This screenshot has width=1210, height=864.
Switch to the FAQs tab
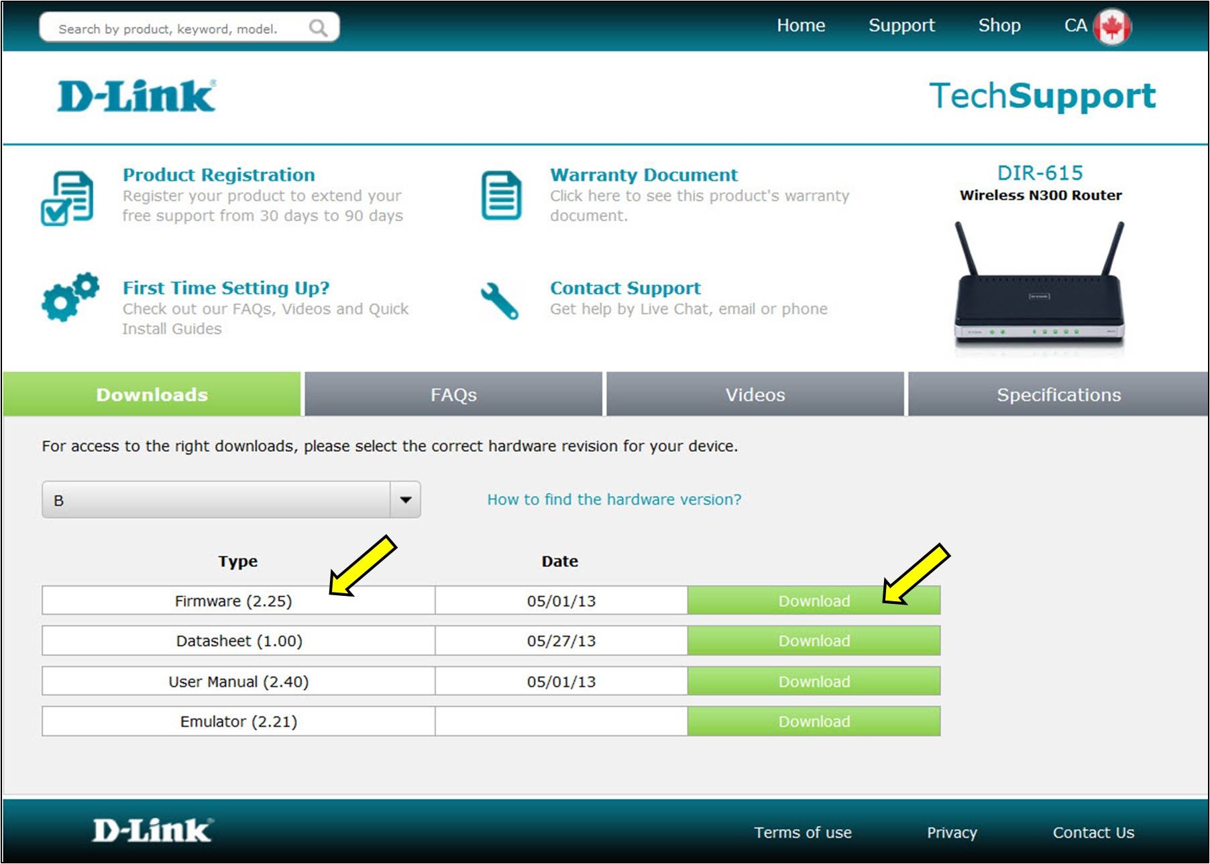point(453,394)
